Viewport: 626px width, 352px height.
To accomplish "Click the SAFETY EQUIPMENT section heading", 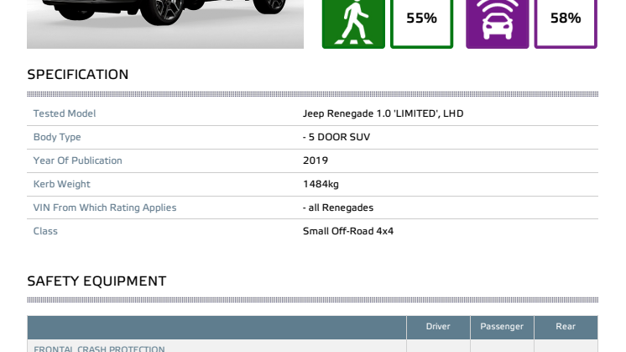I will pos(97,281).
